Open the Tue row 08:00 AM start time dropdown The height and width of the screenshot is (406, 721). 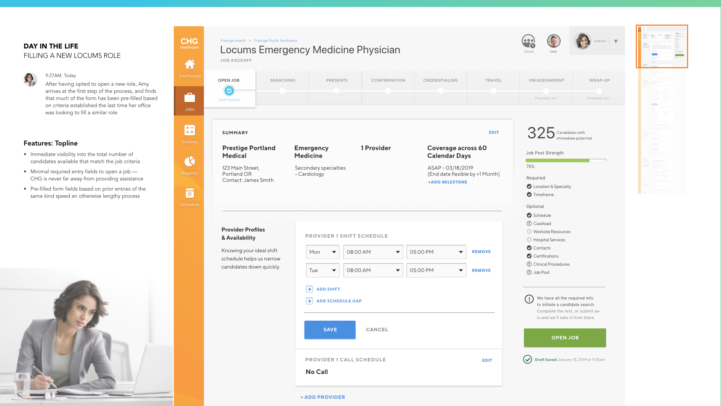point(373,270)
